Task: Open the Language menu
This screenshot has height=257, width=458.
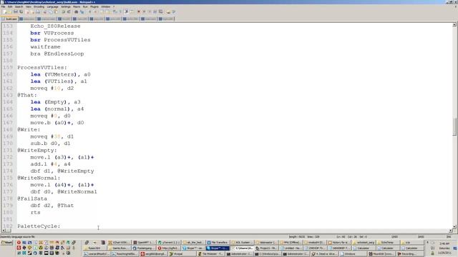Action: [52, 6]
